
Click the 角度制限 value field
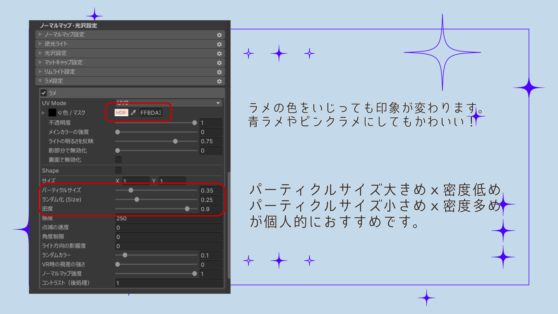pyautogui.click(x=169, y=237)
